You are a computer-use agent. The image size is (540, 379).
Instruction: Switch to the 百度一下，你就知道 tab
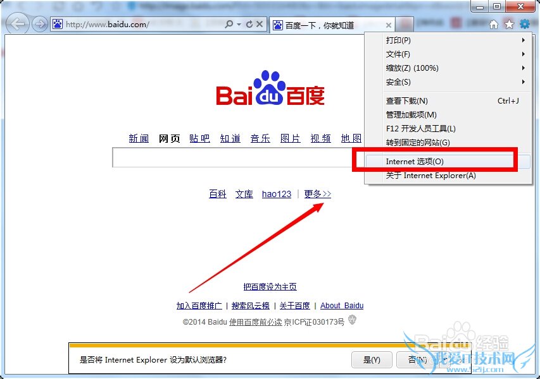click(332, 25)
